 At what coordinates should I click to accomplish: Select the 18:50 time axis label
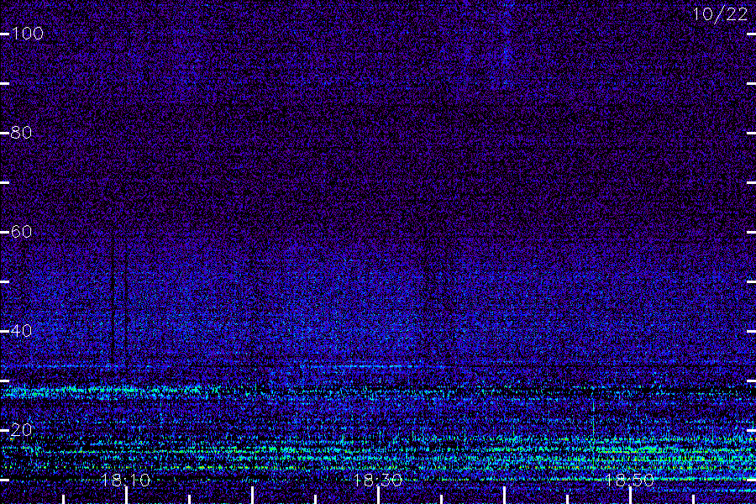pos(630,480)
